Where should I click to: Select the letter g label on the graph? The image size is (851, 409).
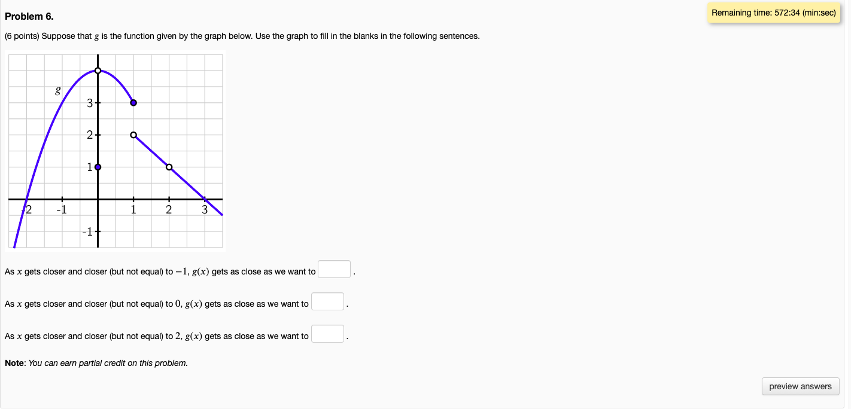[x=57, y=91]
